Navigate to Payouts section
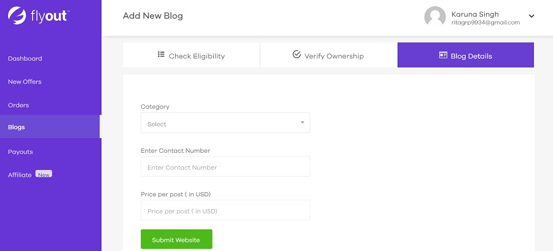Viewport: 553px width, 251px height. point(20,152)
